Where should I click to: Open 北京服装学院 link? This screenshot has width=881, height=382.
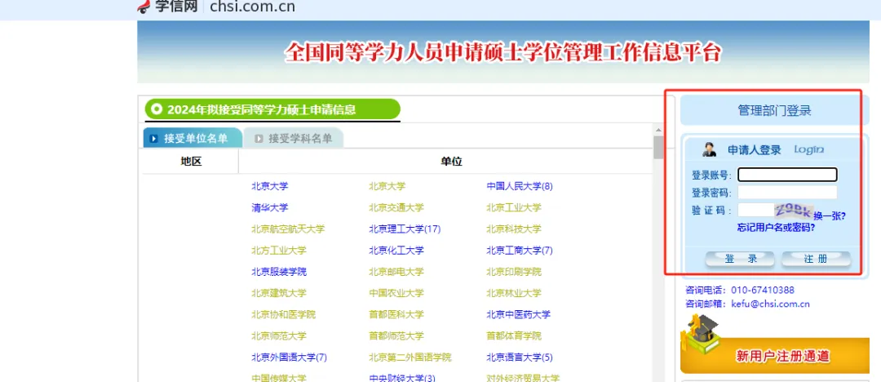coord(279,272)
